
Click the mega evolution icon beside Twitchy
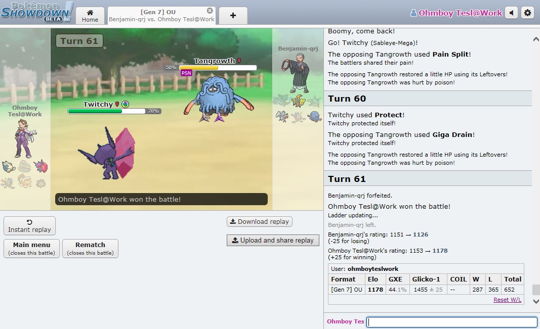(x=126, y=104)
